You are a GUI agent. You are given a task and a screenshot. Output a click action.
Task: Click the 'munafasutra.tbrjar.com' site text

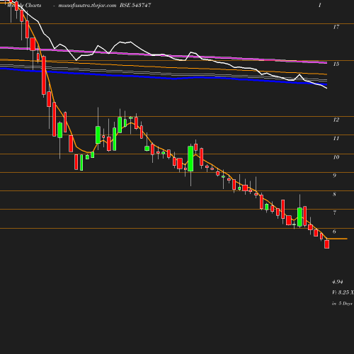point(87,5)
